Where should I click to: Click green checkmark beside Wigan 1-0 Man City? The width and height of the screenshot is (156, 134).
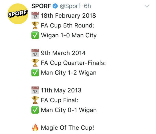[x=35, y=35]
